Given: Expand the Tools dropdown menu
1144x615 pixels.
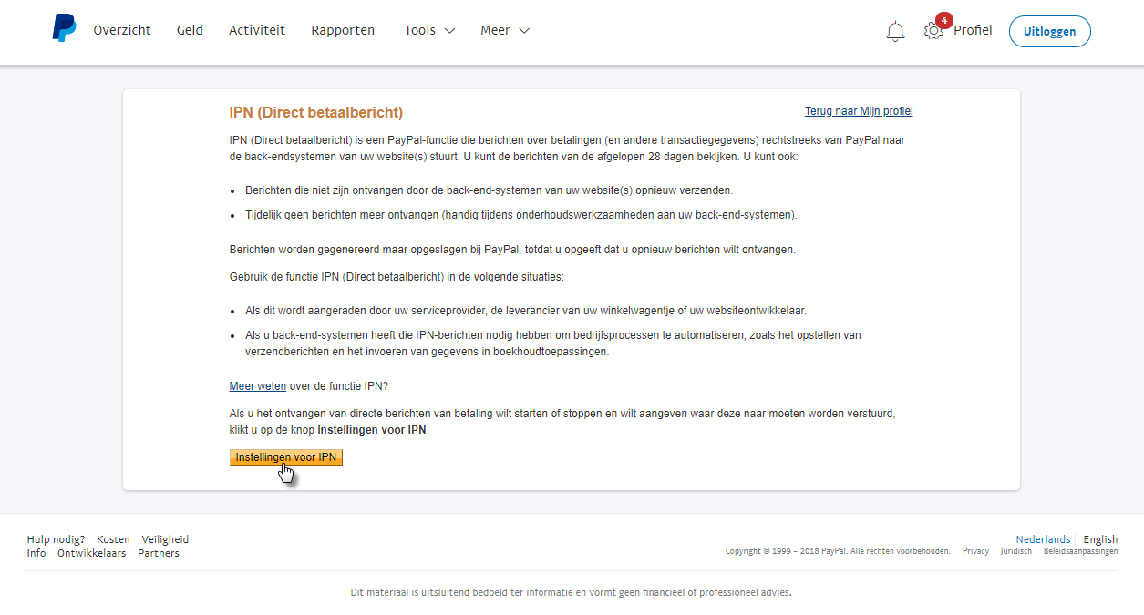Looking at the screenshot, I should pos(429,30).
